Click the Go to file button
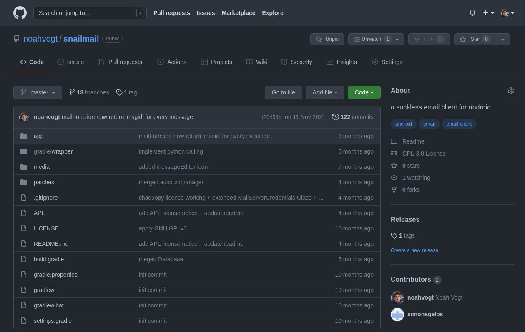This screenshot has width=525, height=332. tap(283, 92)
